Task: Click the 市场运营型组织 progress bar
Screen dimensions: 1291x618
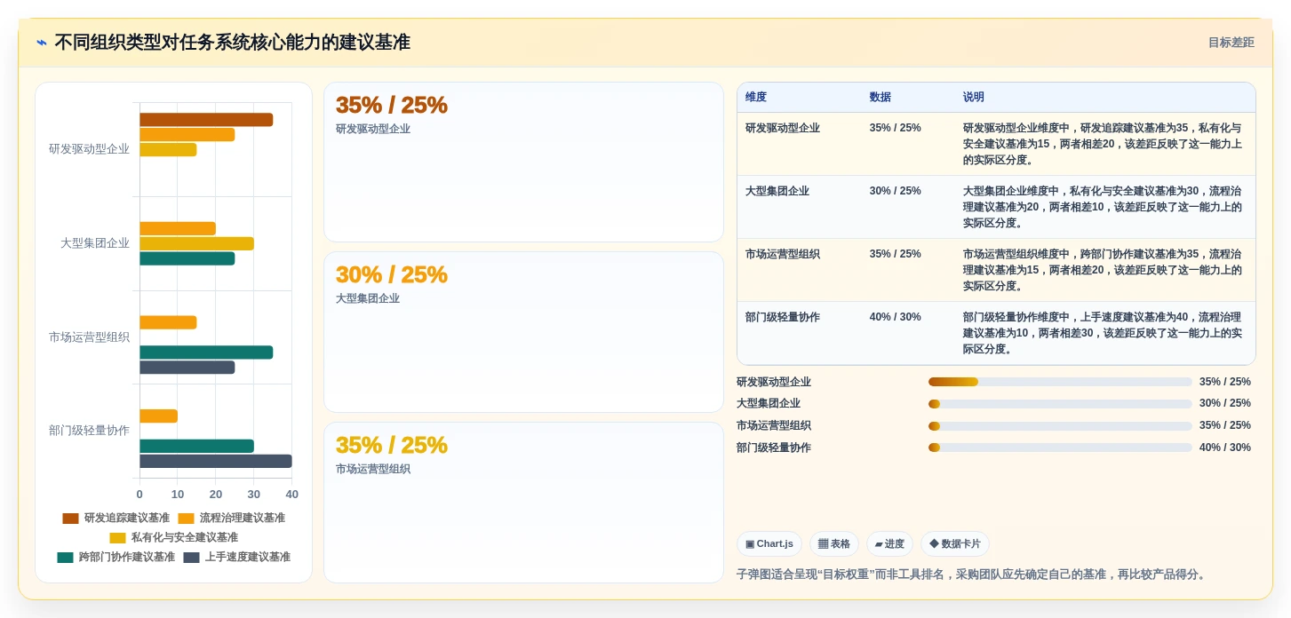Action: pos(1060,426)
